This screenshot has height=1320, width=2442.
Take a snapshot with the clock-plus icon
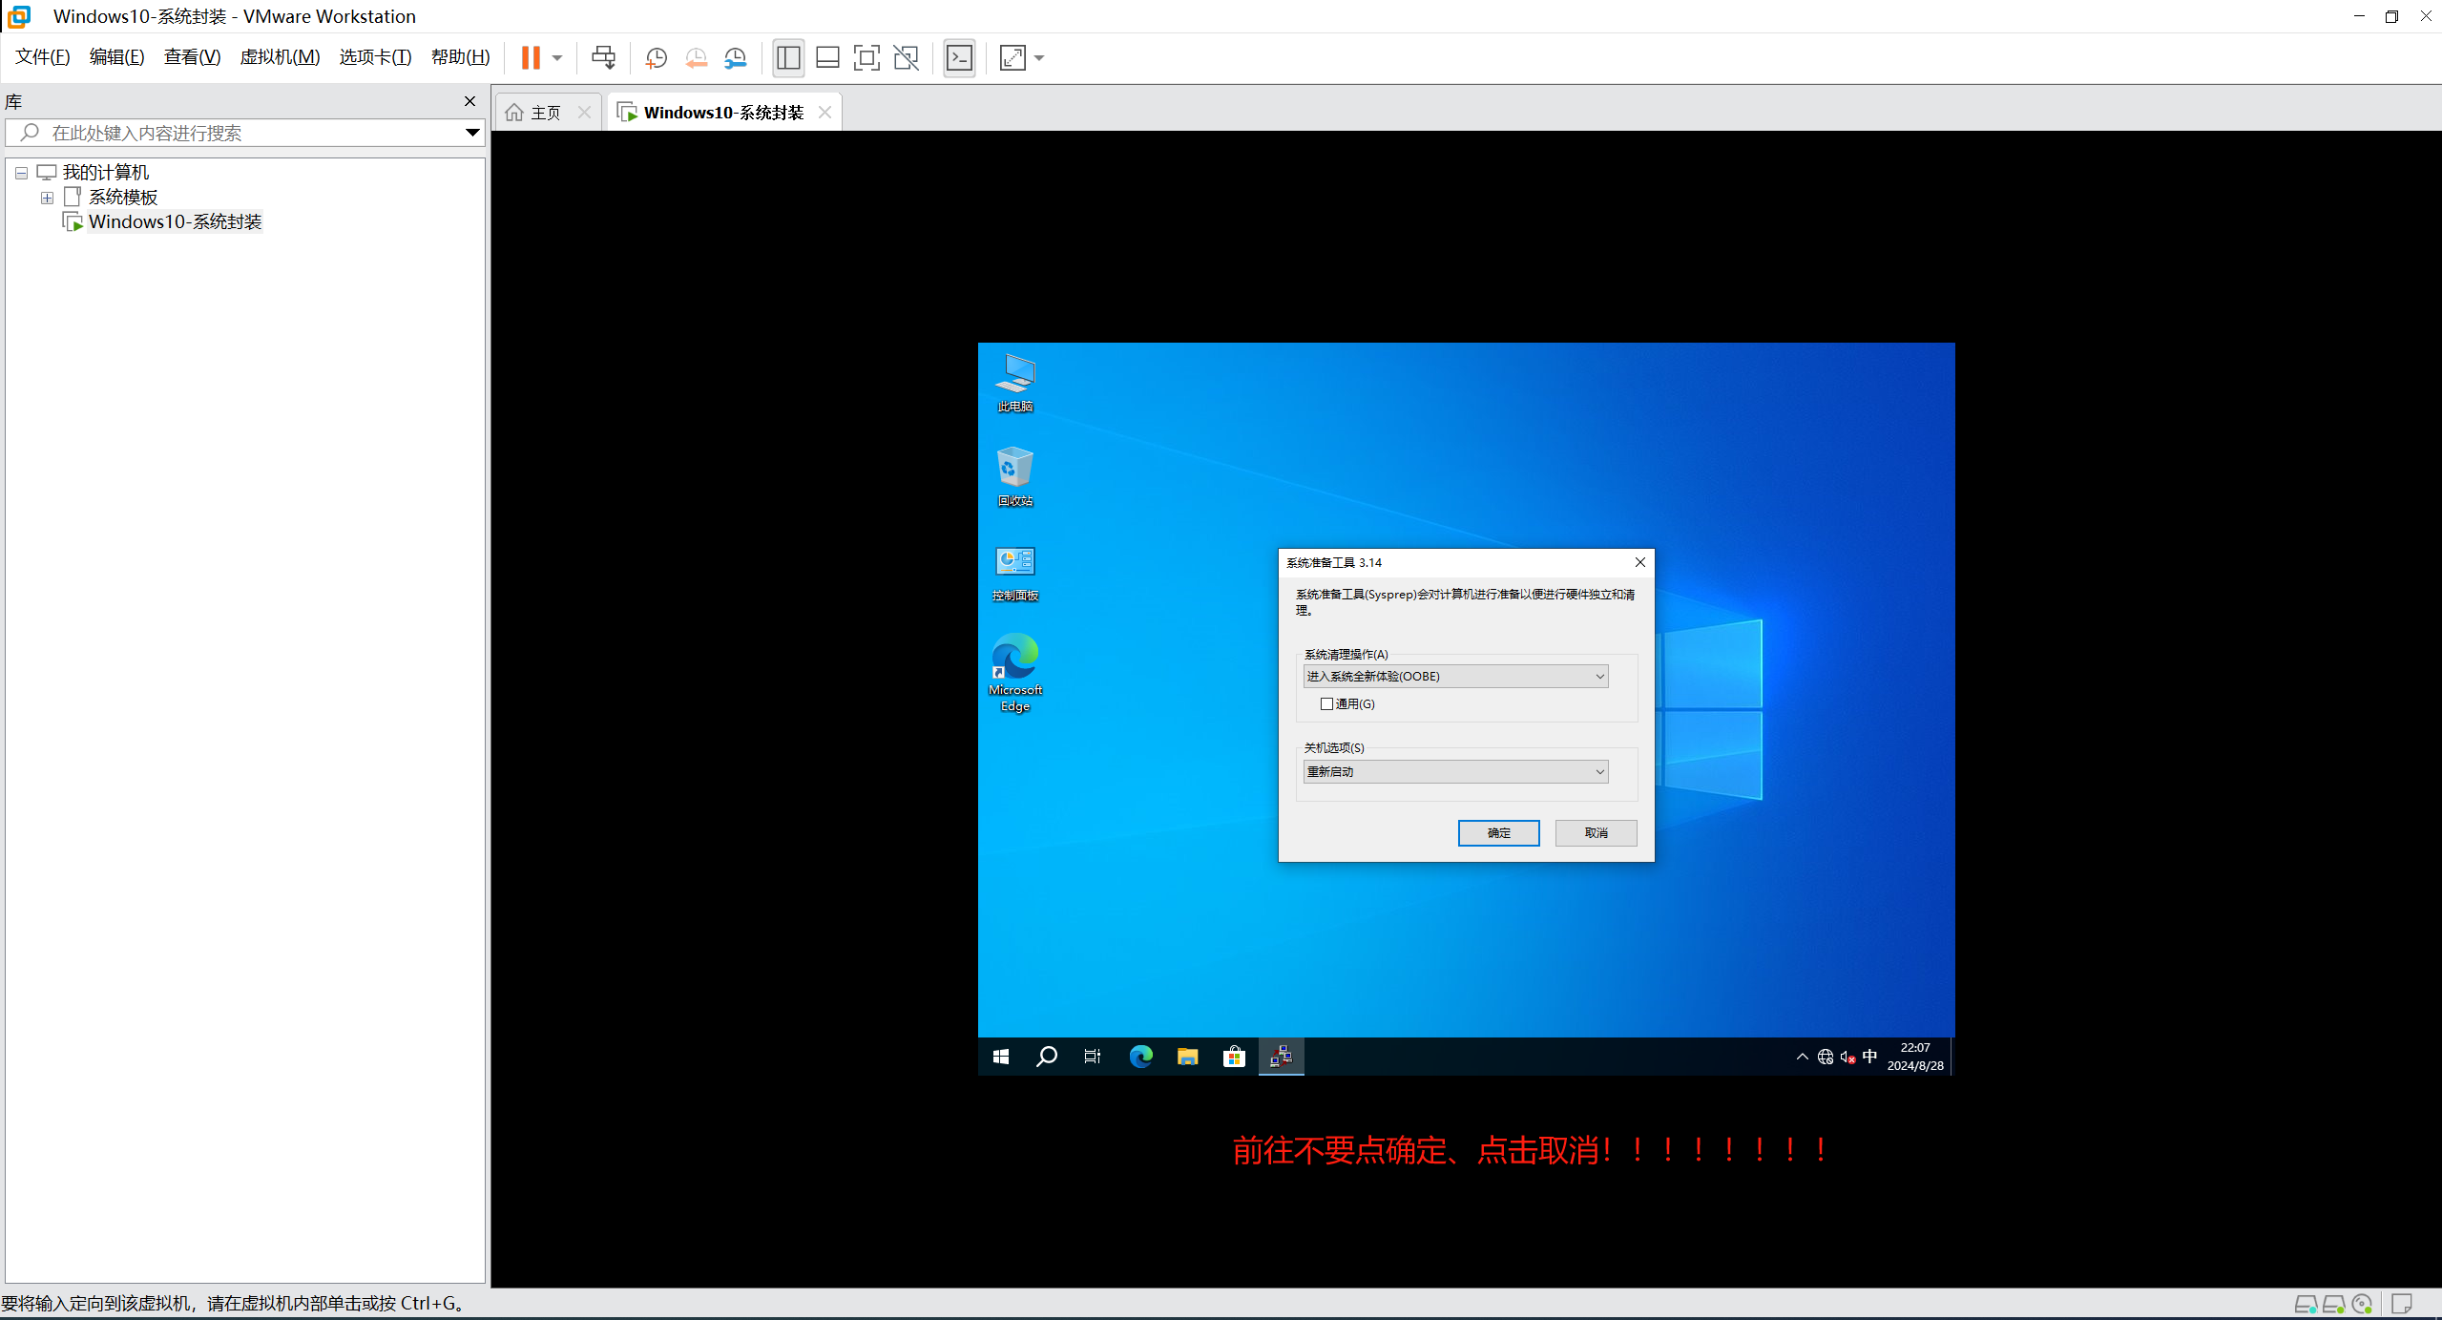pos(656,58)
